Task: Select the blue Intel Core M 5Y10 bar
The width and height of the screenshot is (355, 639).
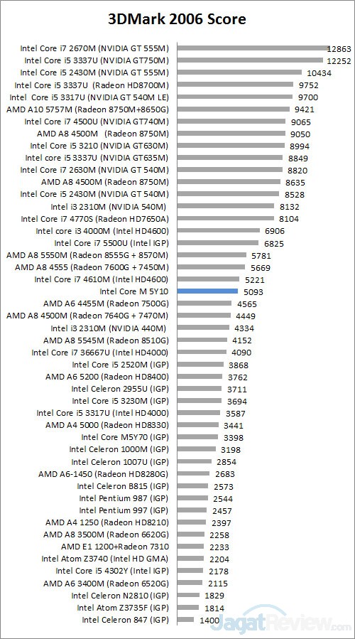Action: point(207,291)
